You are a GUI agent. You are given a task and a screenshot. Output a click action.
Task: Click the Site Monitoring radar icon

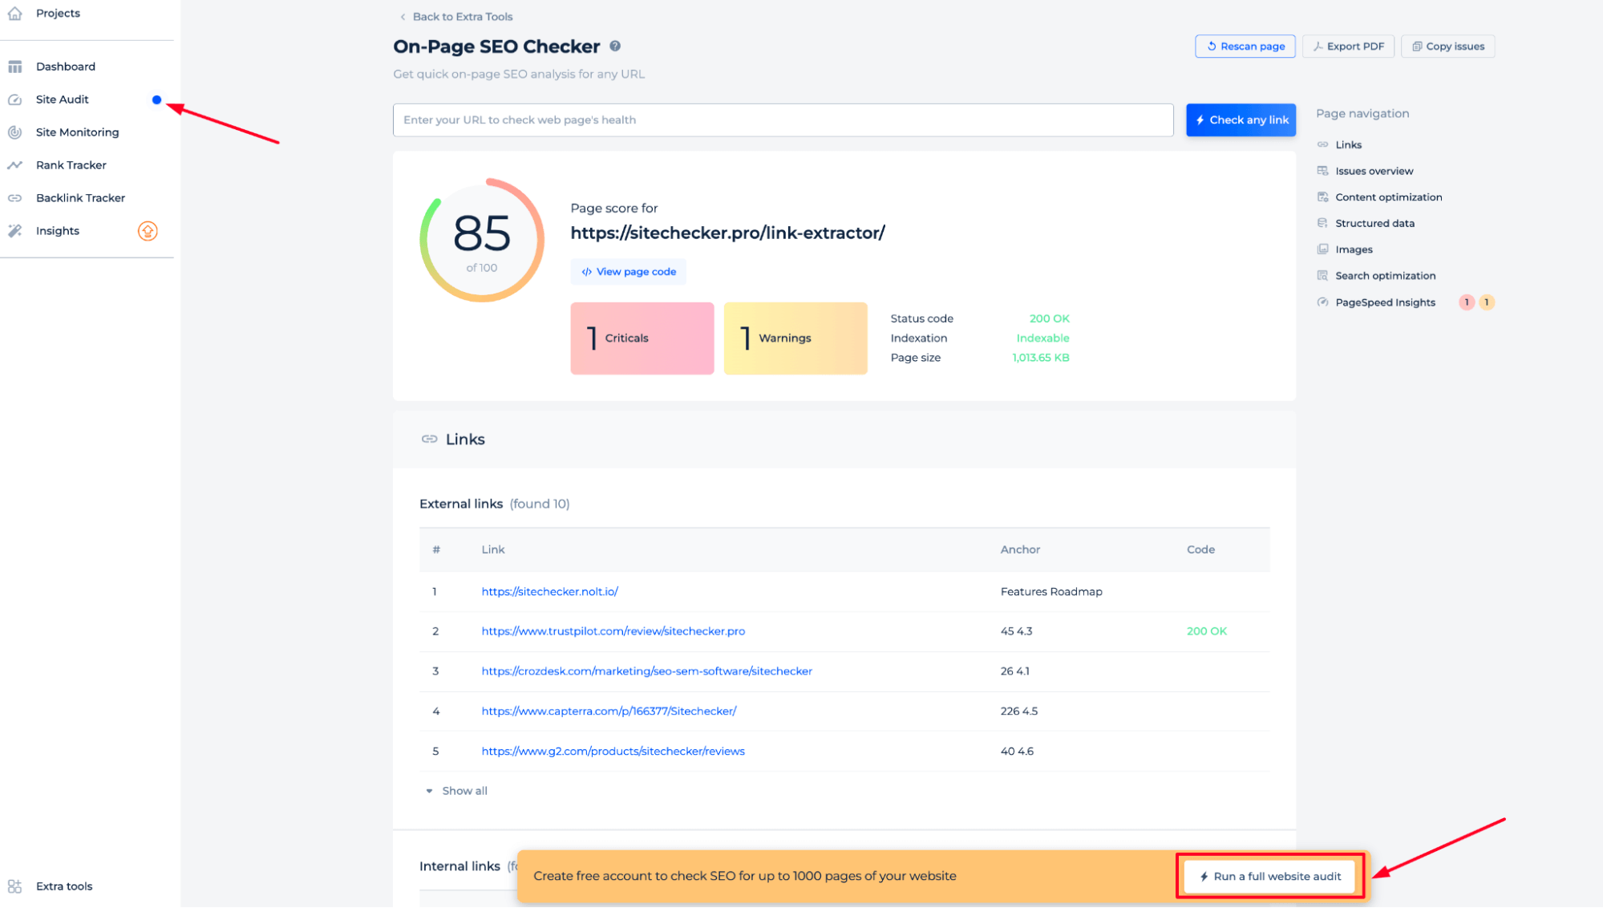pos(14,132)
